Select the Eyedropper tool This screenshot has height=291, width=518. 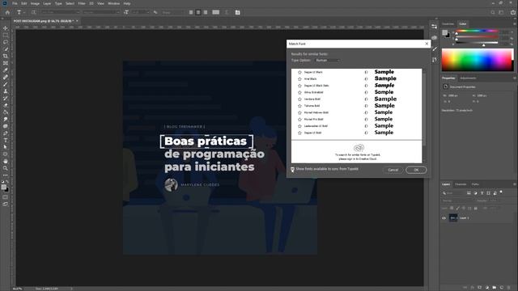[6, 70]
